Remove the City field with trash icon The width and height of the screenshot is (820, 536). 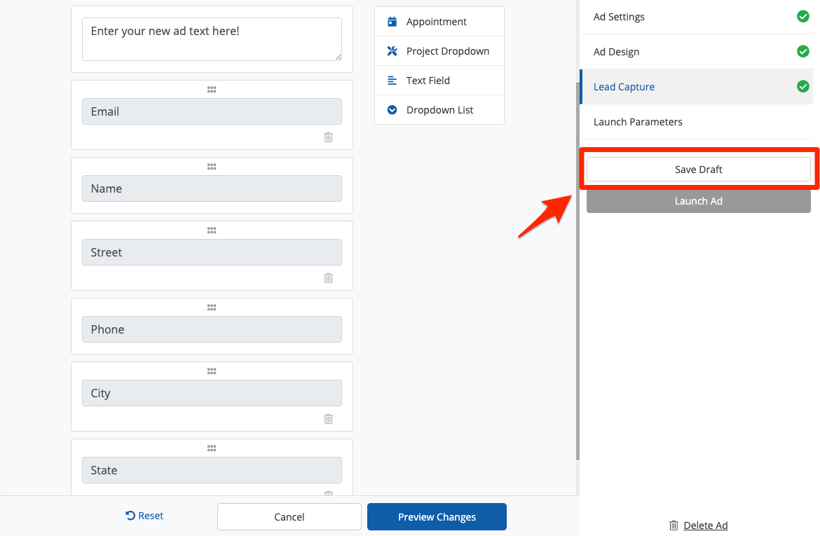coord(328,419)
